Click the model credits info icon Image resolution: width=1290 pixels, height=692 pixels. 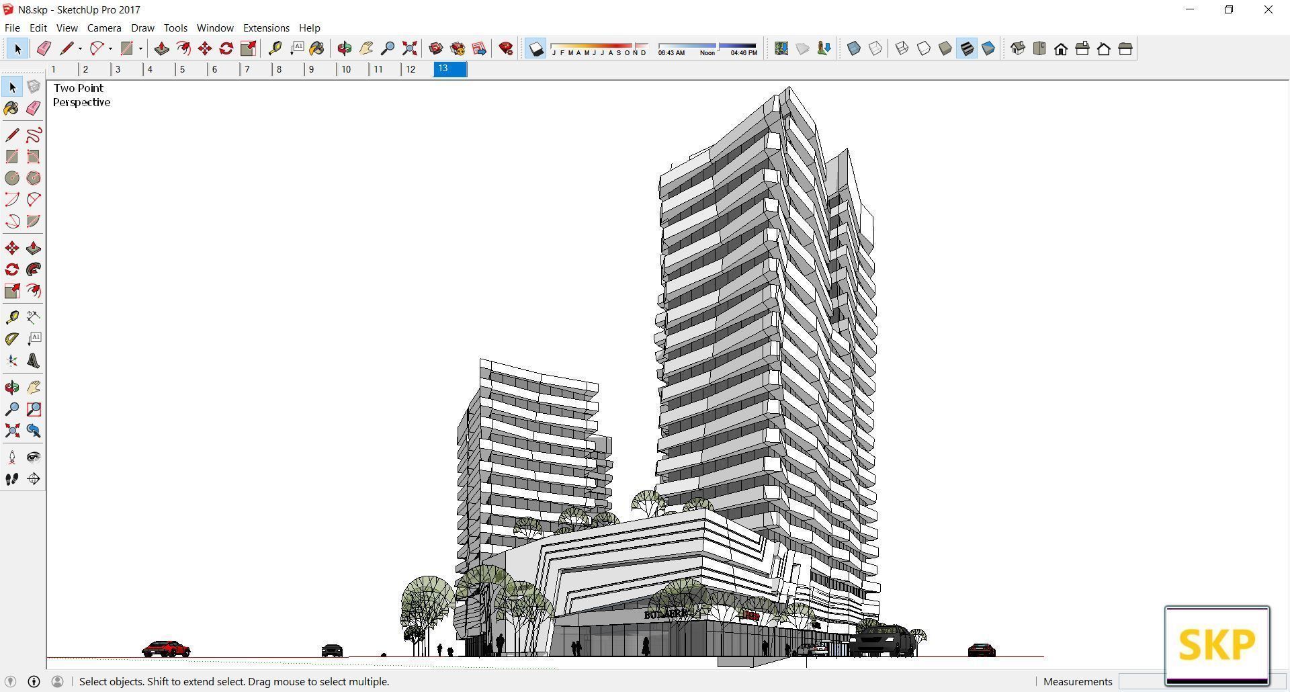click(x=34, y=681)
